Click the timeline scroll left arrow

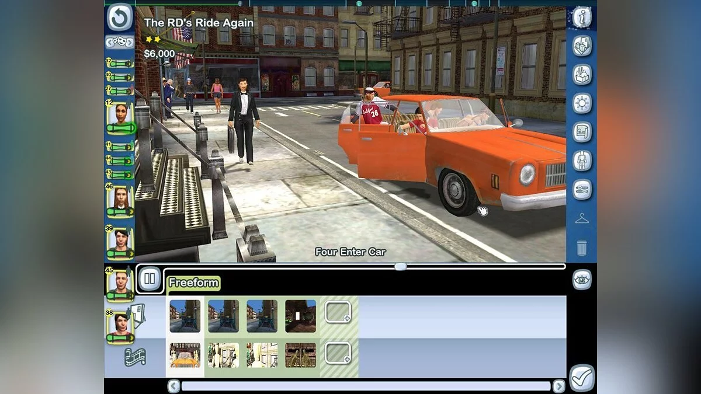point(173,386)
